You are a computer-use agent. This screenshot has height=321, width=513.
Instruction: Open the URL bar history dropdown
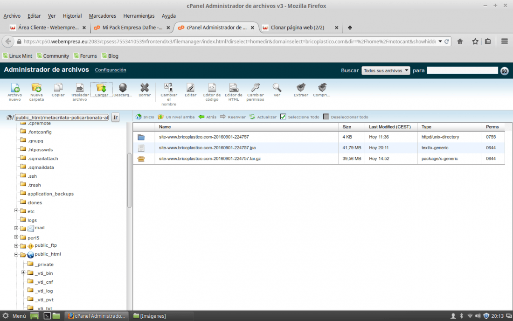(x=440, y=41)
